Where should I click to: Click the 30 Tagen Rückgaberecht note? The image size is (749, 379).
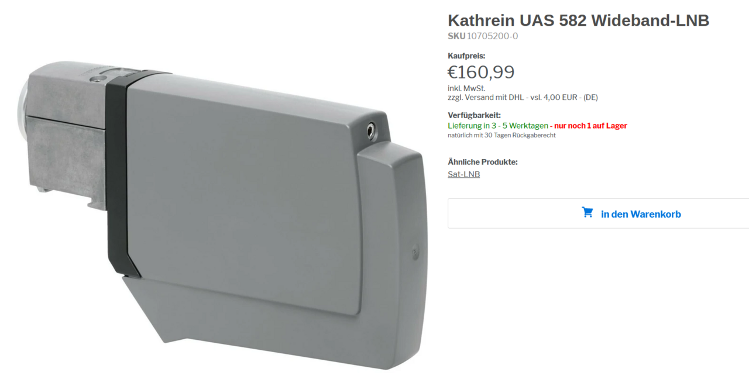click(502, 135)
